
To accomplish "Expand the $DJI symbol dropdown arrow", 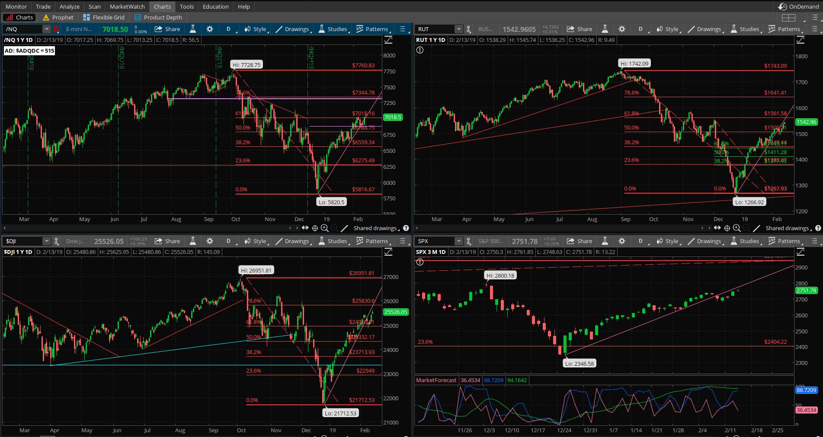I will [46, 241].
